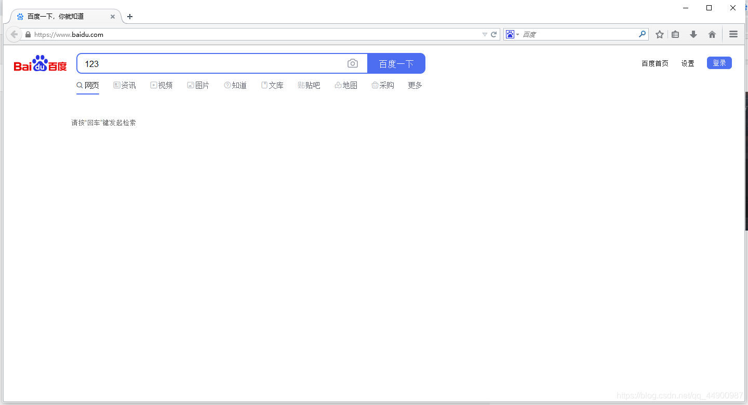
Task: Click the 登录 login button
Action: pyautogui.click(x=719, y=63)
